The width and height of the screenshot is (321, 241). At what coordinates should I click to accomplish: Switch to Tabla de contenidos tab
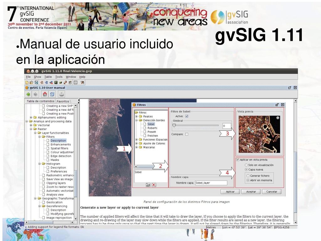point(40,101)
